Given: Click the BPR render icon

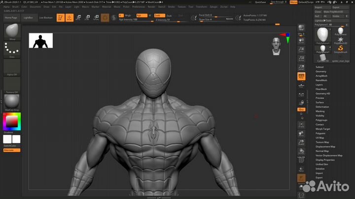Looking at the screenshot, I should click(x=301, y=28).
